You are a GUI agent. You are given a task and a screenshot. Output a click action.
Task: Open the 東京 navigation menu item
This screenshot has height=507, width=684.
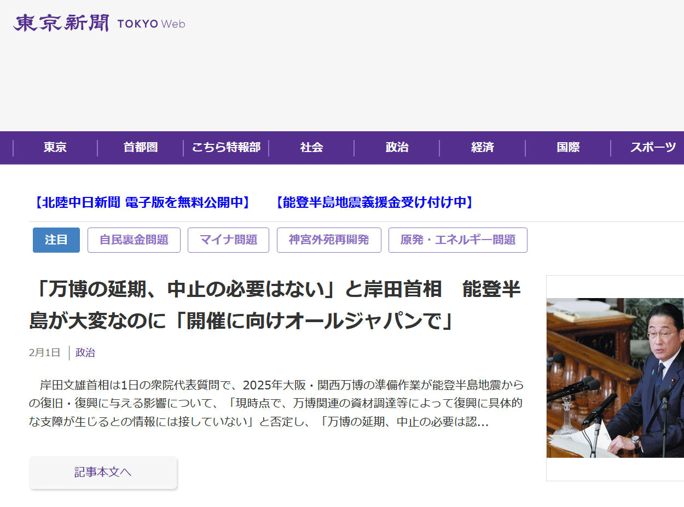point(55,148)
